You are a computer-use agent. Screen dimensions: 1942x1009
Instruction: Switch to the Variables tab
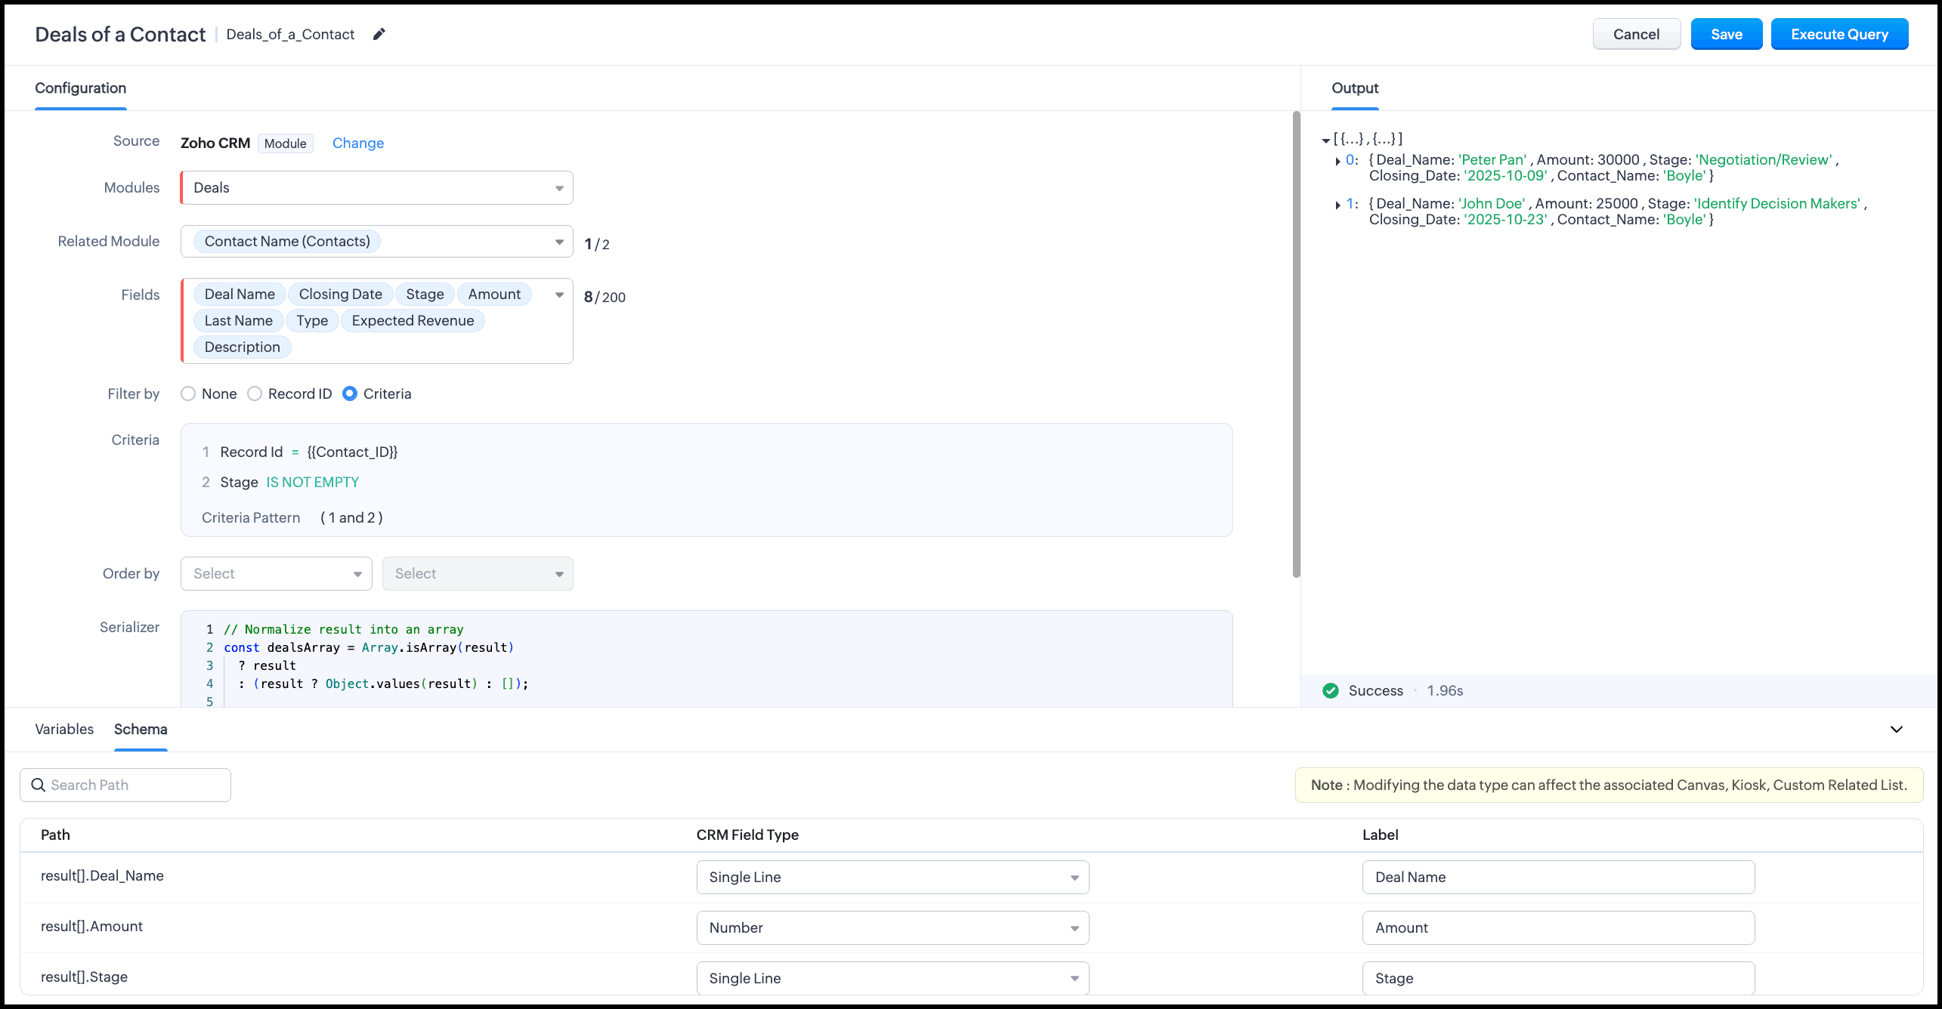pyautogui.click(x=64, y=729)
